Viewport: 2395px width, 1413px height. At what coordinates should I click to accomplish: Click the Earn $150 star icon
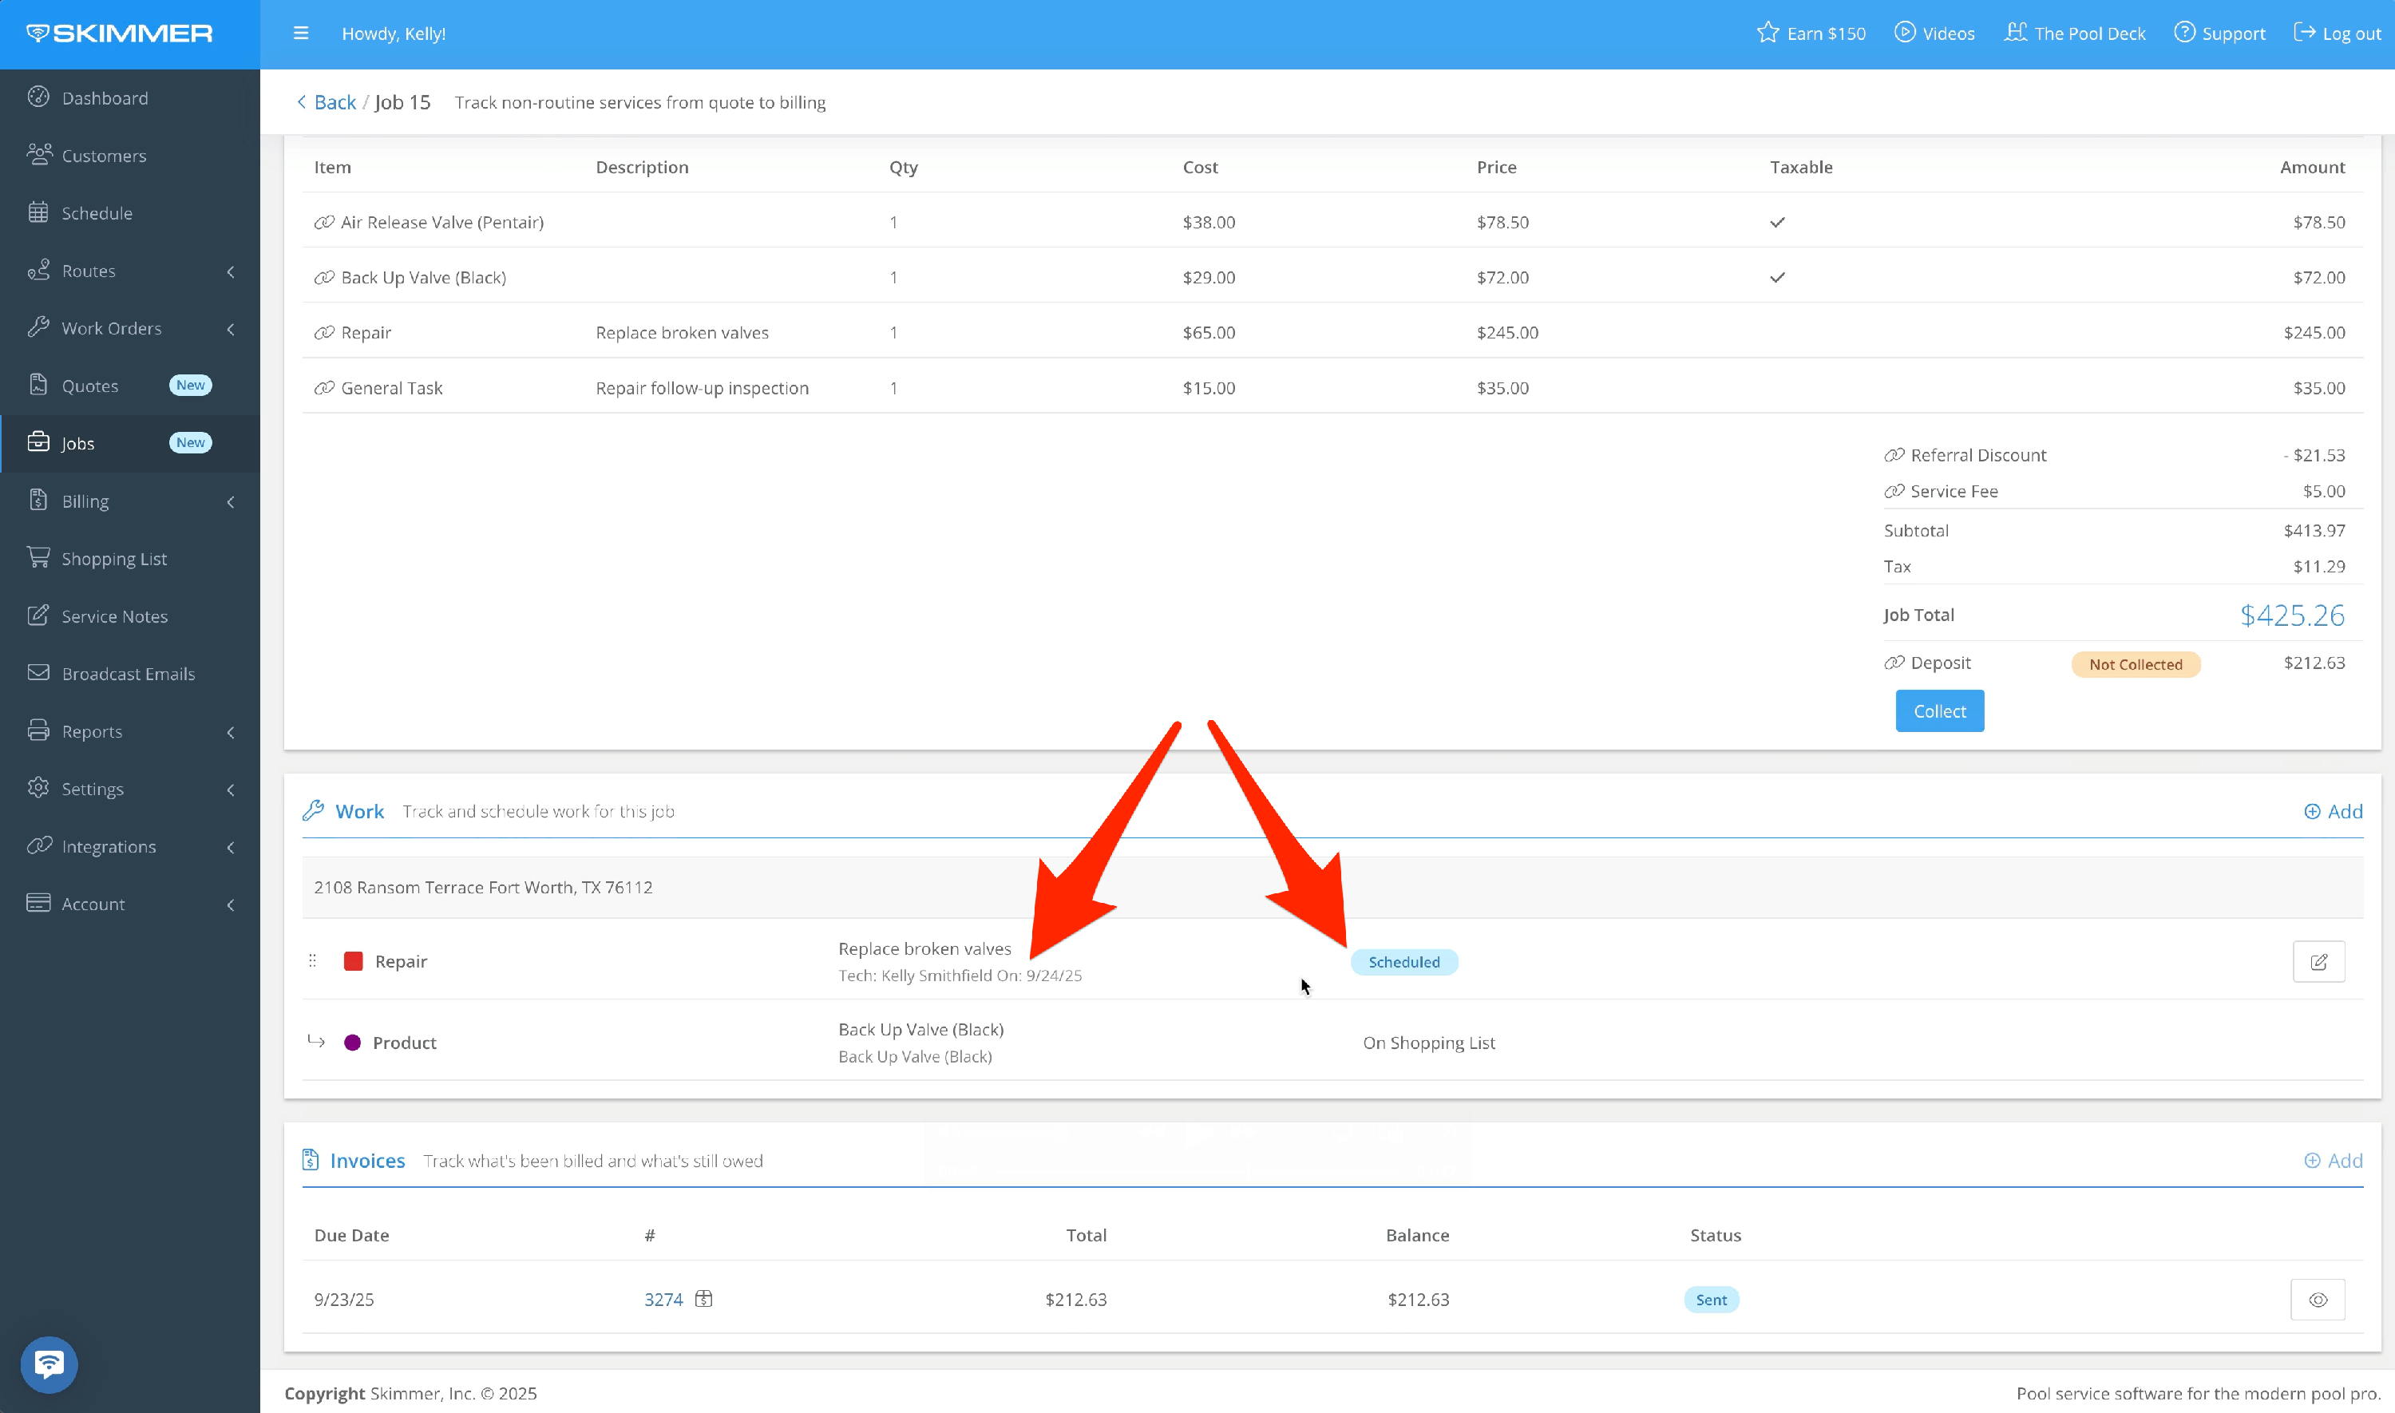pyautogui.click(x=1767, y=34)
